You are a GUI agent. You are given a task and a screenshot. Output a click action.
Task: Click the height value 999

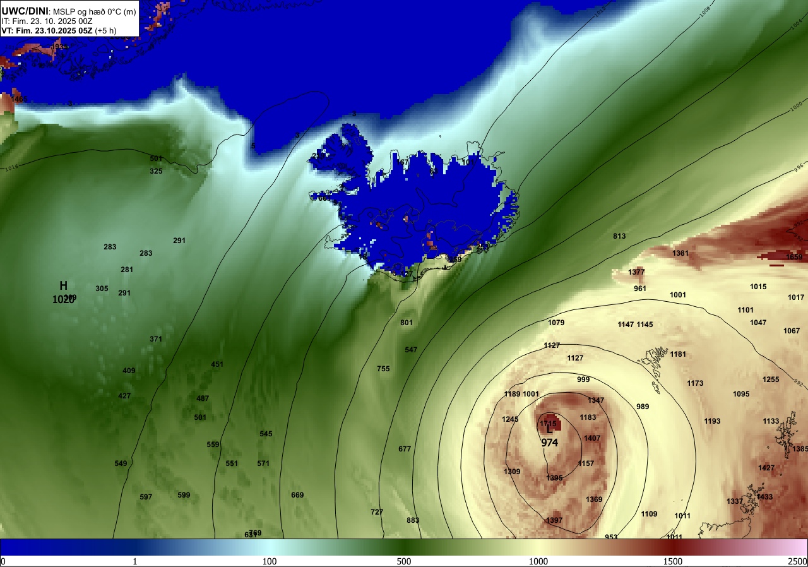(583, 379)
